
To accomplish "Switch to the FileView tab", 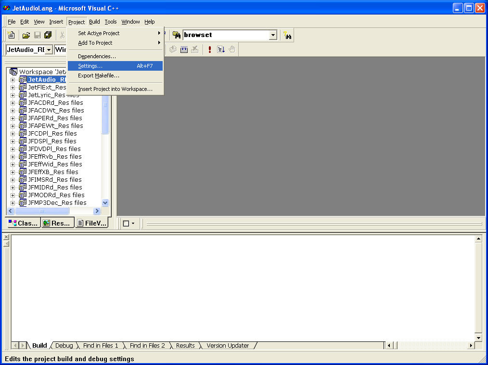I will tap(92, 223).
